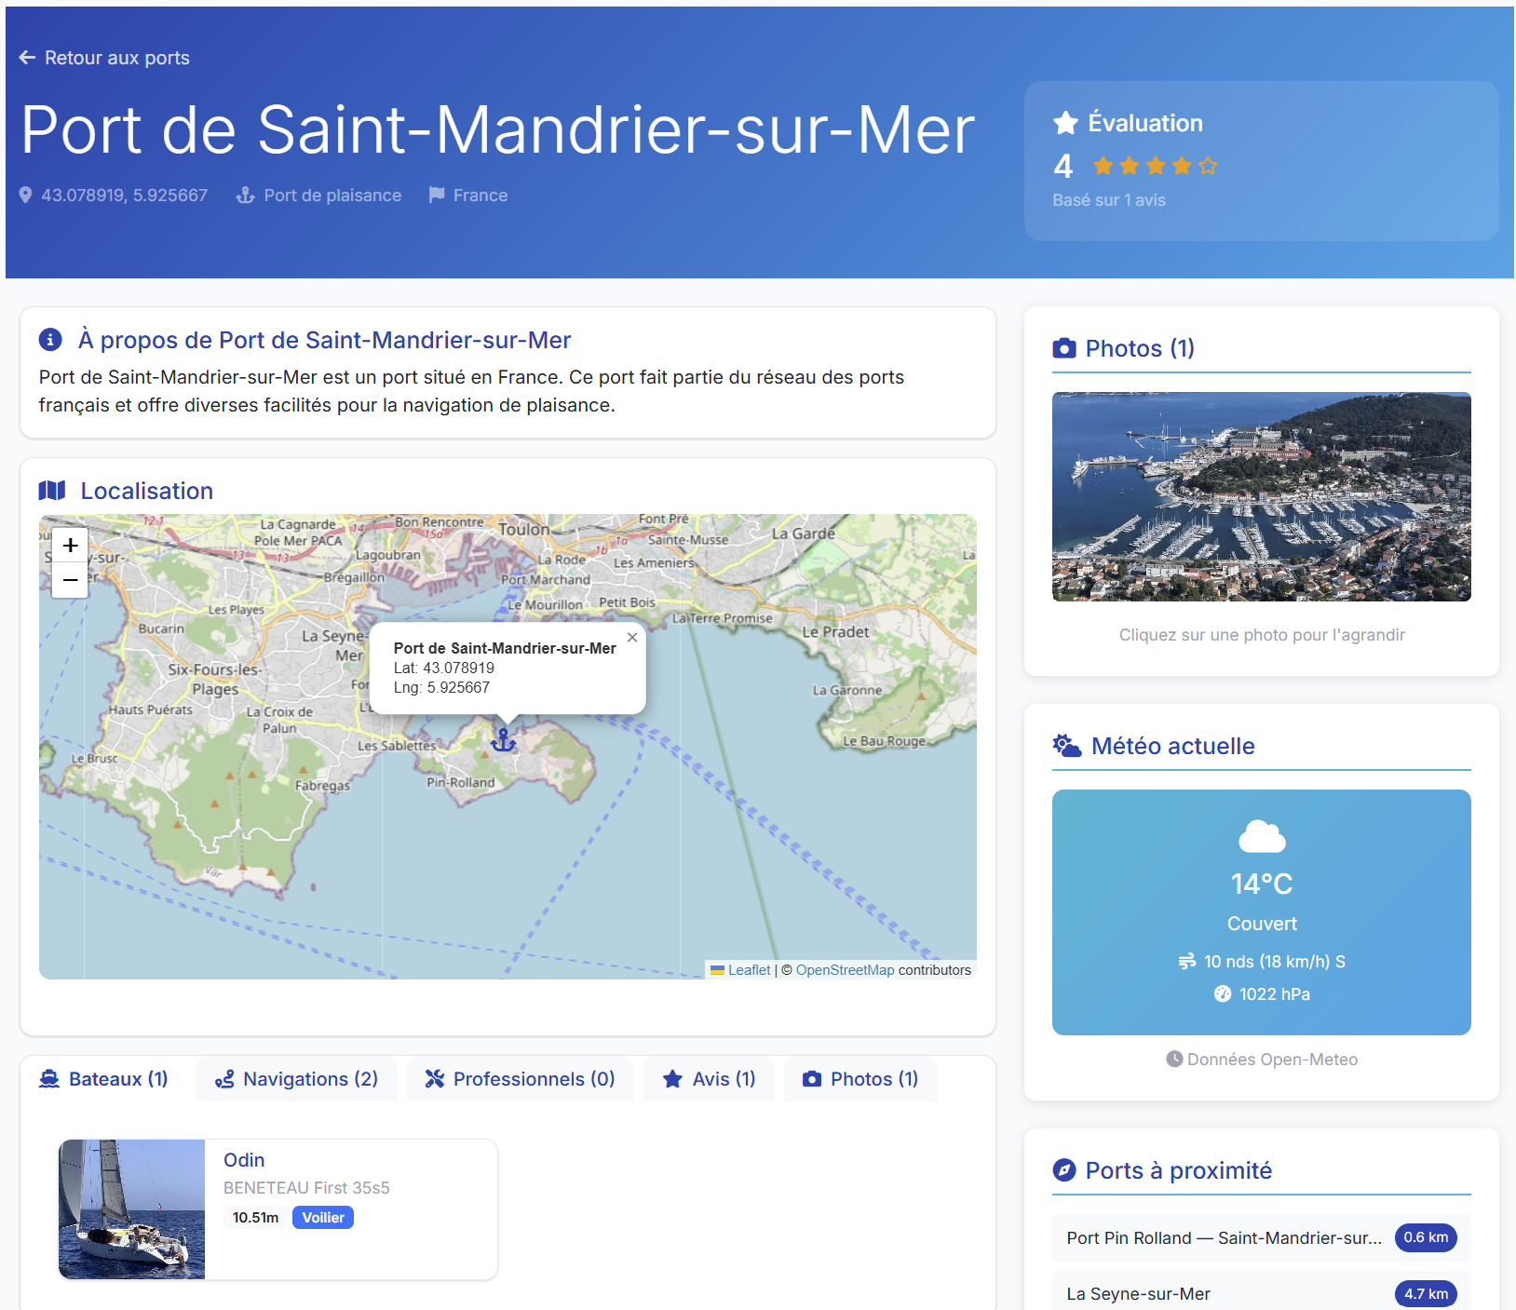Toggle the Voilier badge on Odin's card
Image resolution: width=1516 pixels, height=1310 pixels.
coord(322,1217)
